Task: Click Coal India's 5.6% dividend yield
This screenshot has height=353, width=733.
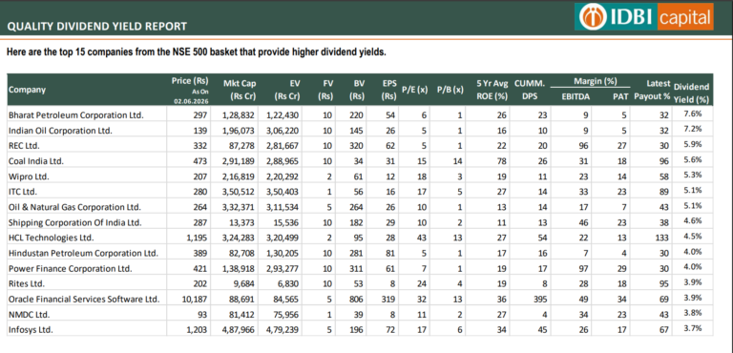Action: [x=693, y=159]
